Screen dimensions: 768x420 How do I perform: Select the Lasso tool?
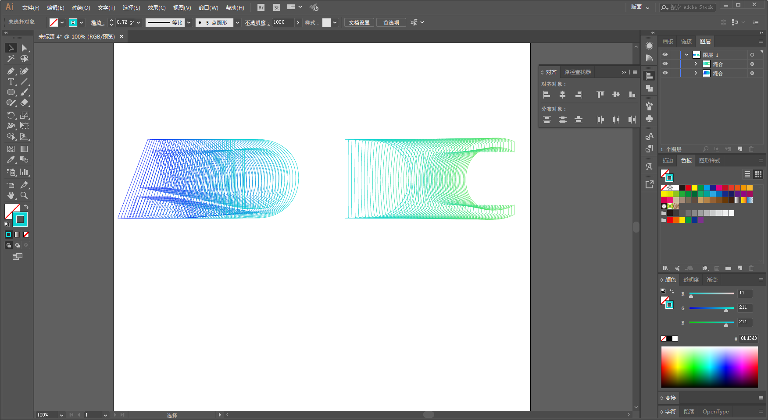pos(25,59)
